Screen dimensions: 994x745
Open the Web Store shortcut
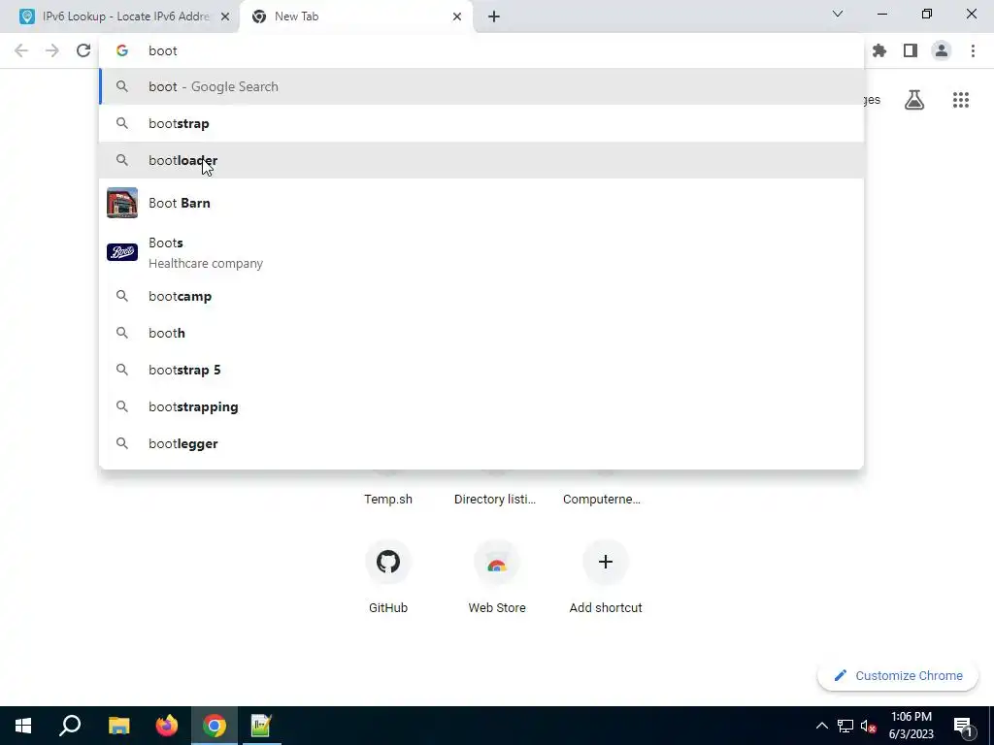click(x=497, y=576)
